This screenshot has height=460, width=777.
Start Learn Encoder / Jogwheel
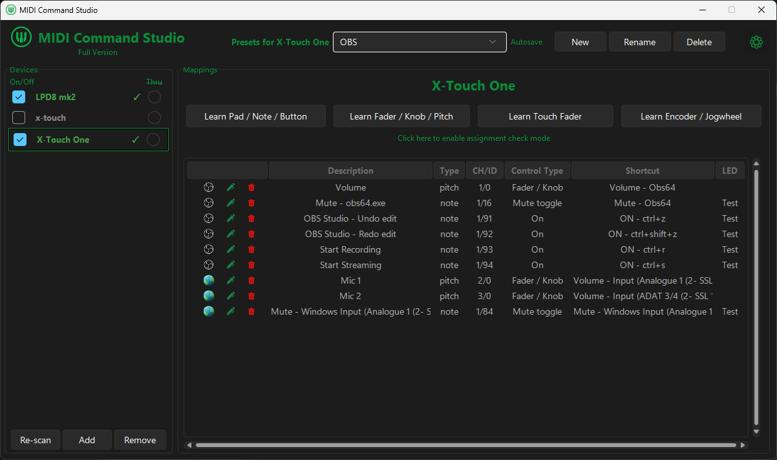pyautogui.click(x=691, y=116)
